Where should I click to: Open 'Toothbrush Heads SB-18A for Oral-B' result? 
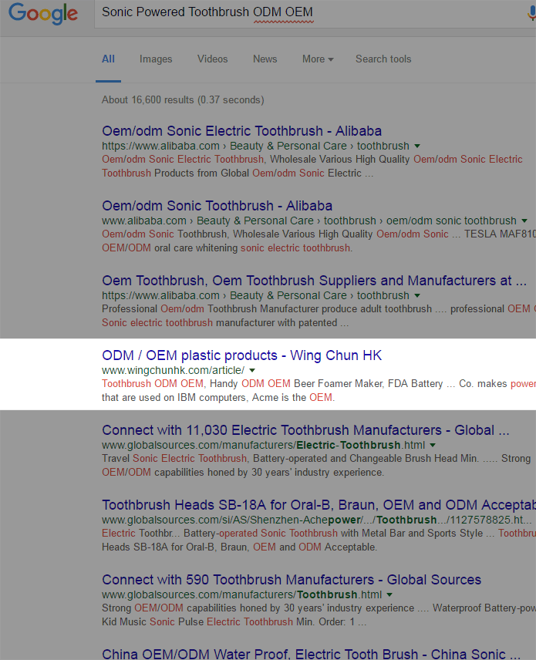click(x=319, y=505)
